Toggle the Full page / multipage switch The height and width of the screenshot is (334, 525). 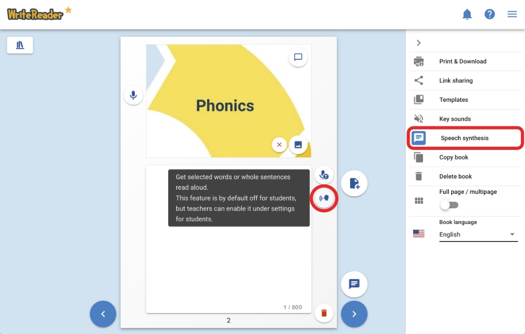click(449, 205)
